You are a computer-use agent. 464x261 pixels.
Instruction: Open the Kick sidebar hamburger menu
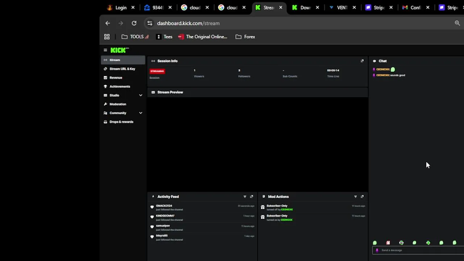pyautogui.click(x=105, y=50)
